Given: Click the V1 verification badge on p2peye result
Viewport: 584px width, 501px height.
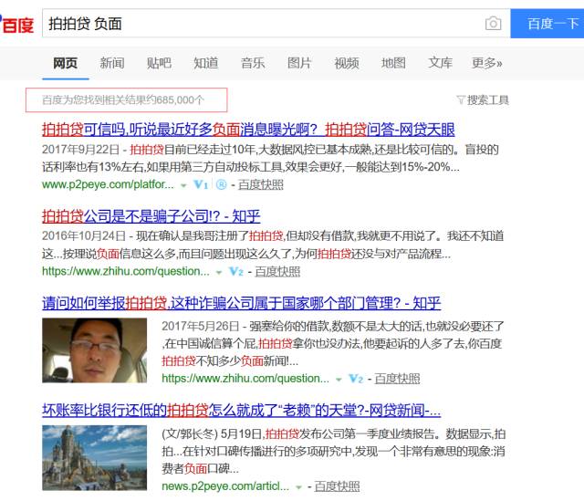Looking at the screenshot, I should pos(201,184).
